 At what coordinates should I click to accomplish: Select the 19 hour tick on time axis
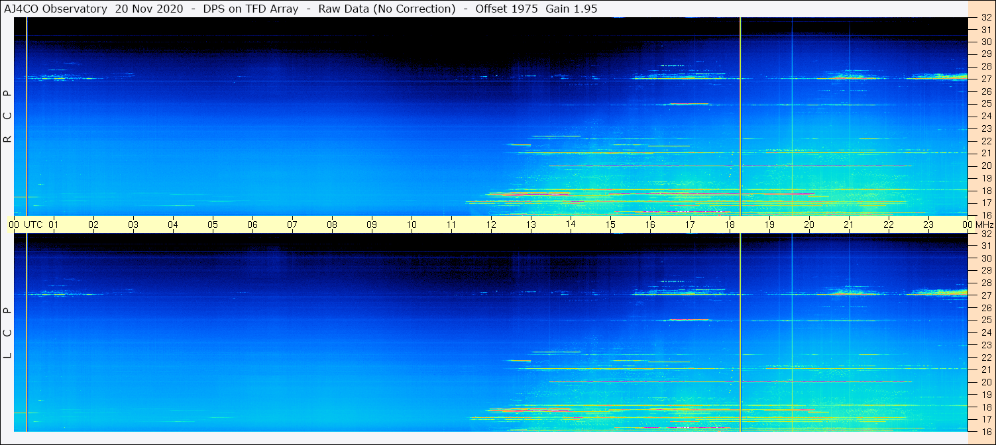pos(769,224)
